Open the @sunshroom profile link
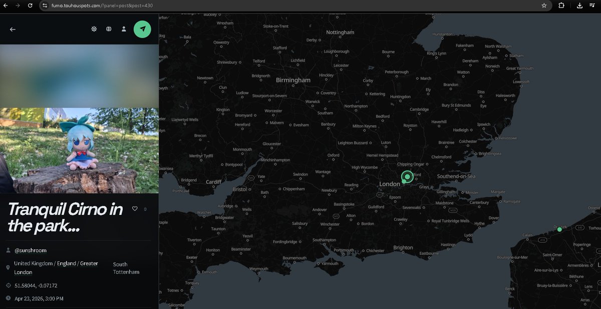601x309 pixels. tap(31, 250)
